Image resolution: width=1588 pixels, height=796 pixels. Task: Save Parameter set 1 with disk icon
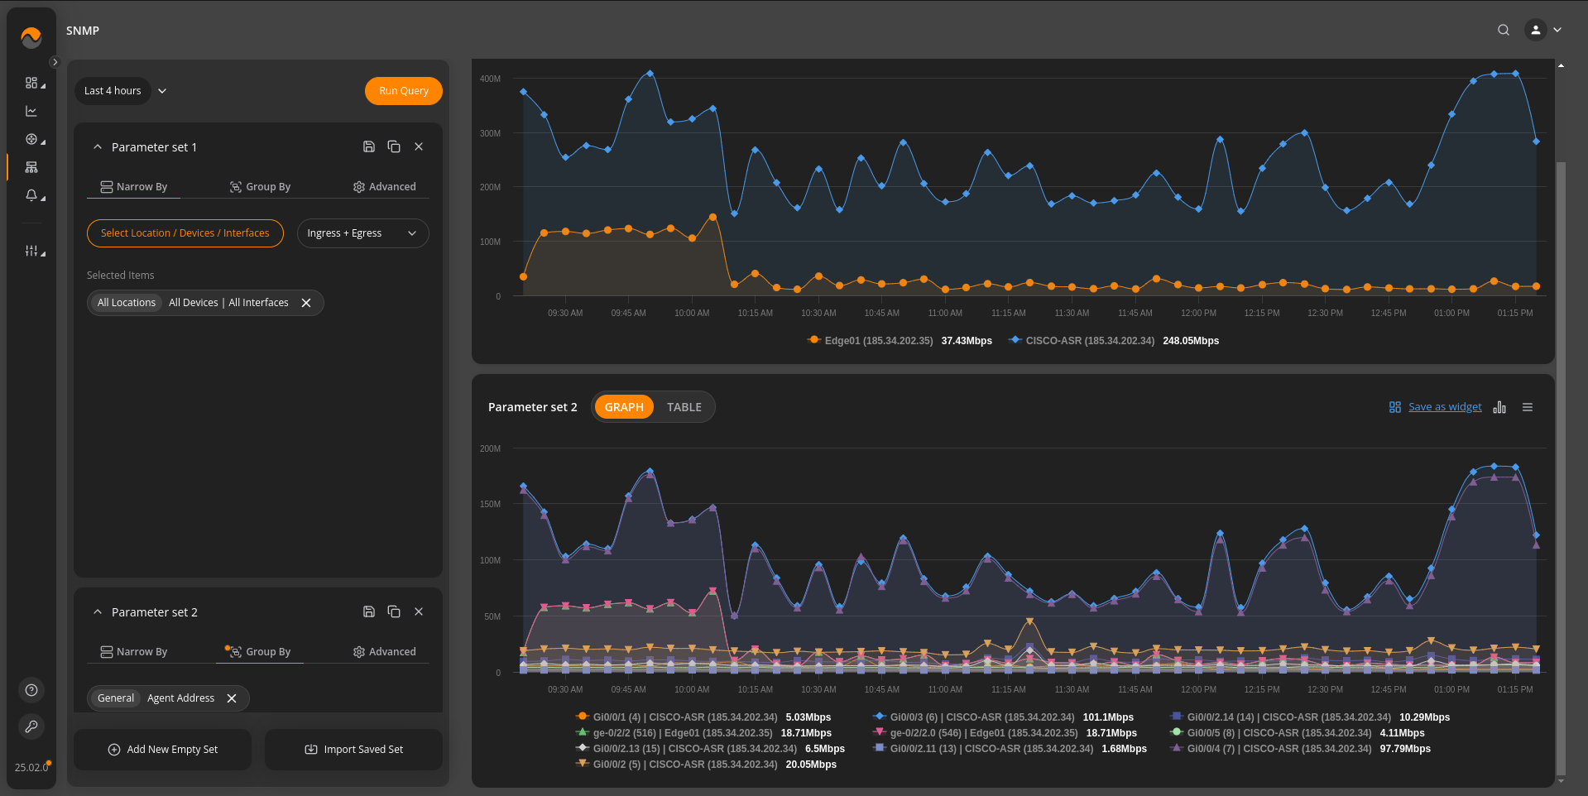pos(369,146)
